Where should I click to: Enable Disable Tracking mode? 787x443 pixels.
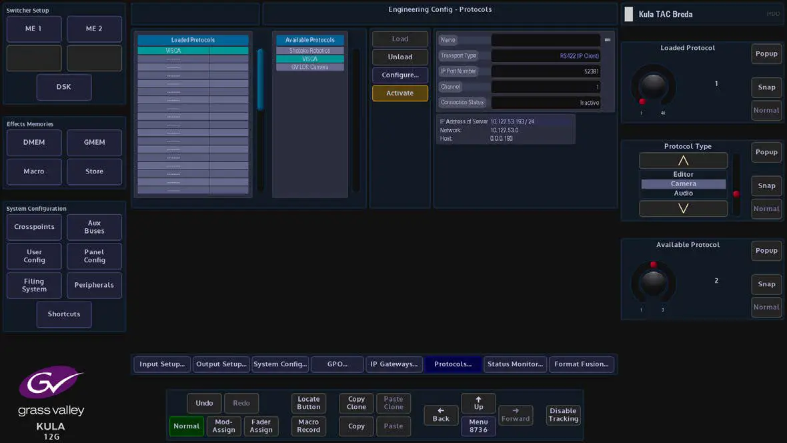point(562,415)
